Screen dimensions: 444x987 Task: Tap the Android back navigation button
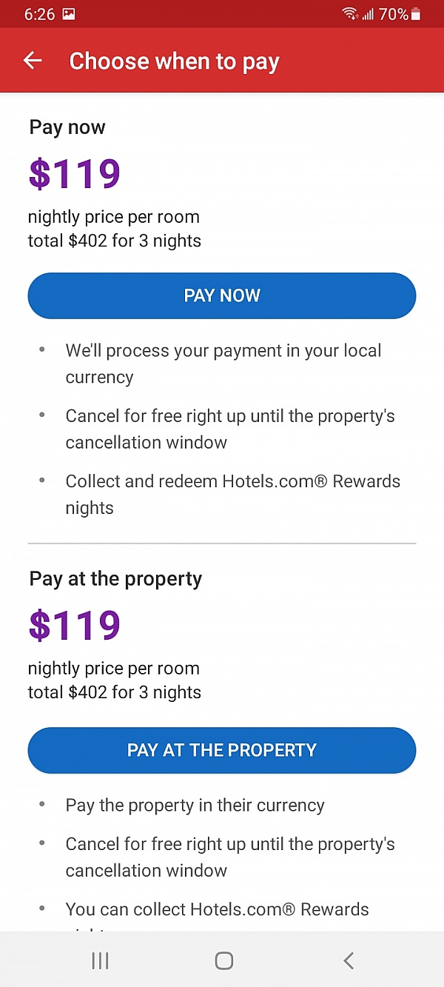pos(348,960)
